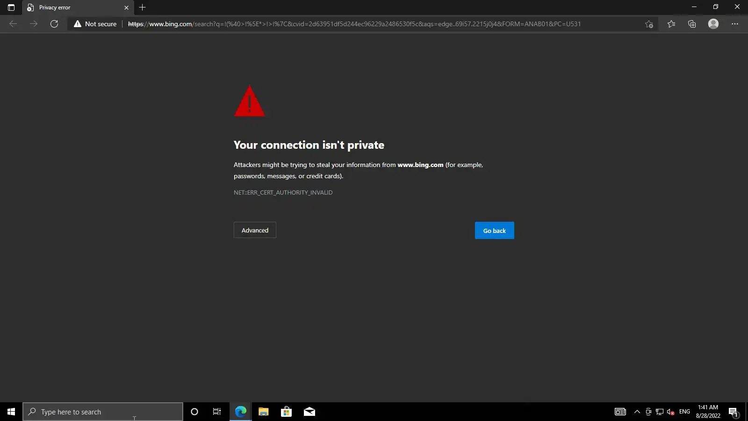Refresh the page with reload icon
This screenshot has width=748, height=421.
(54, 24)
